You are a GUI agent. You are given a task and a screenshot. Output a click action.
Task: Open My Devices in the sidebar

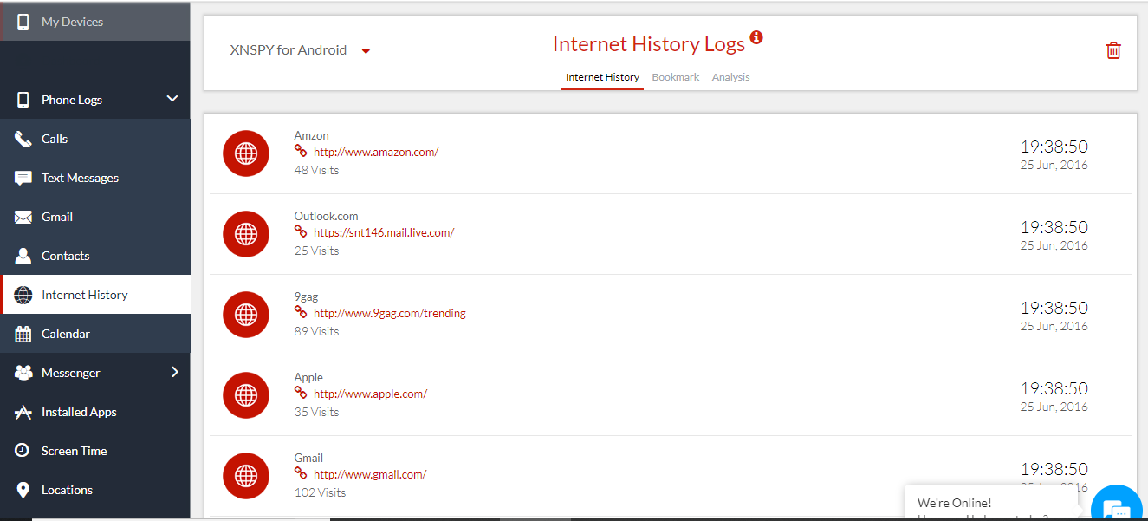[x=95, y=22]
